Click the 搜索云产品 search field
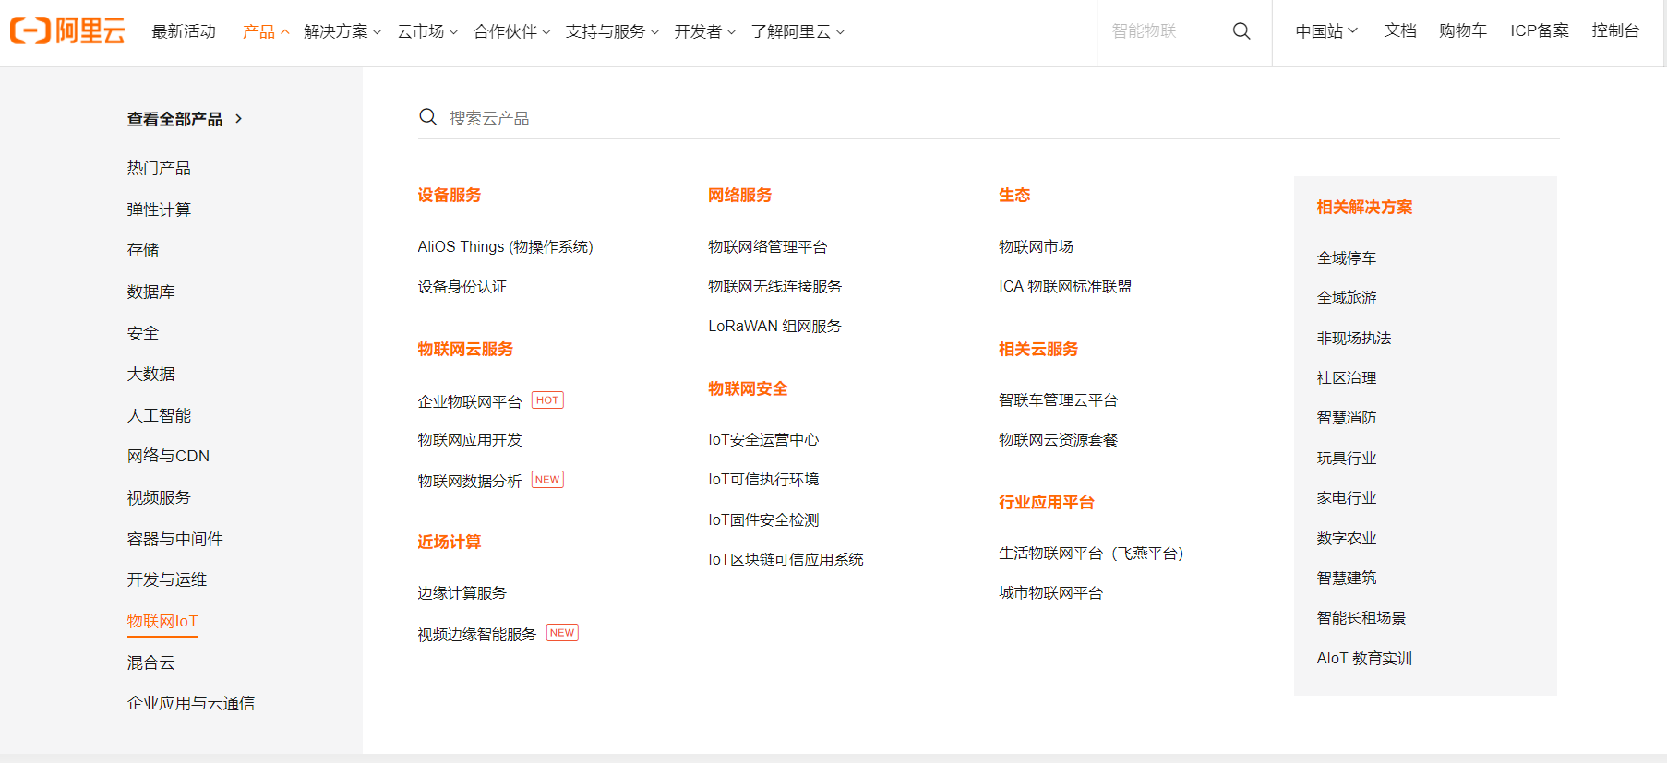Screen dimensions: 1667x763 point(989,118)
